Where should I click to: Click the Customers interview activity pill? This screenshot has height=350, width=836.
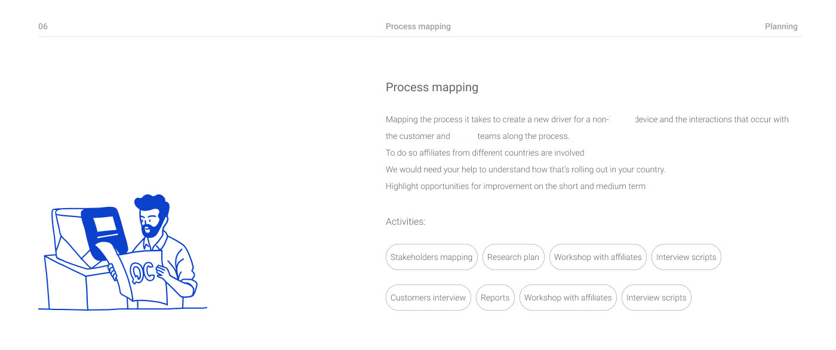click(x=428, y=298)
